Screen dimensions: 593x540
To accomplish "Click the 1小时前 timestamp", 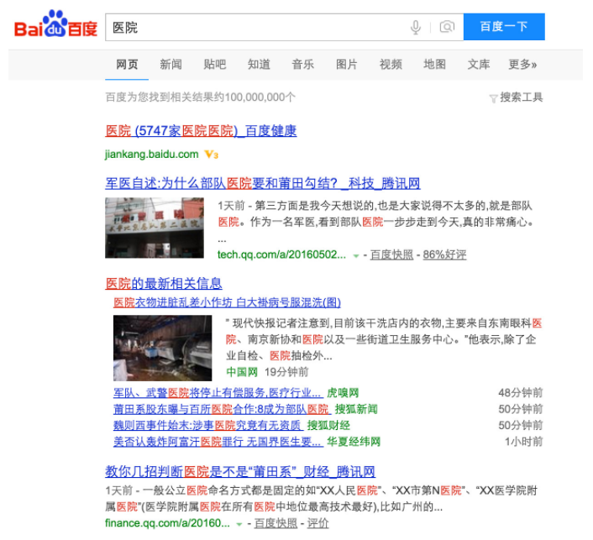I will click(x=524, y=442).
